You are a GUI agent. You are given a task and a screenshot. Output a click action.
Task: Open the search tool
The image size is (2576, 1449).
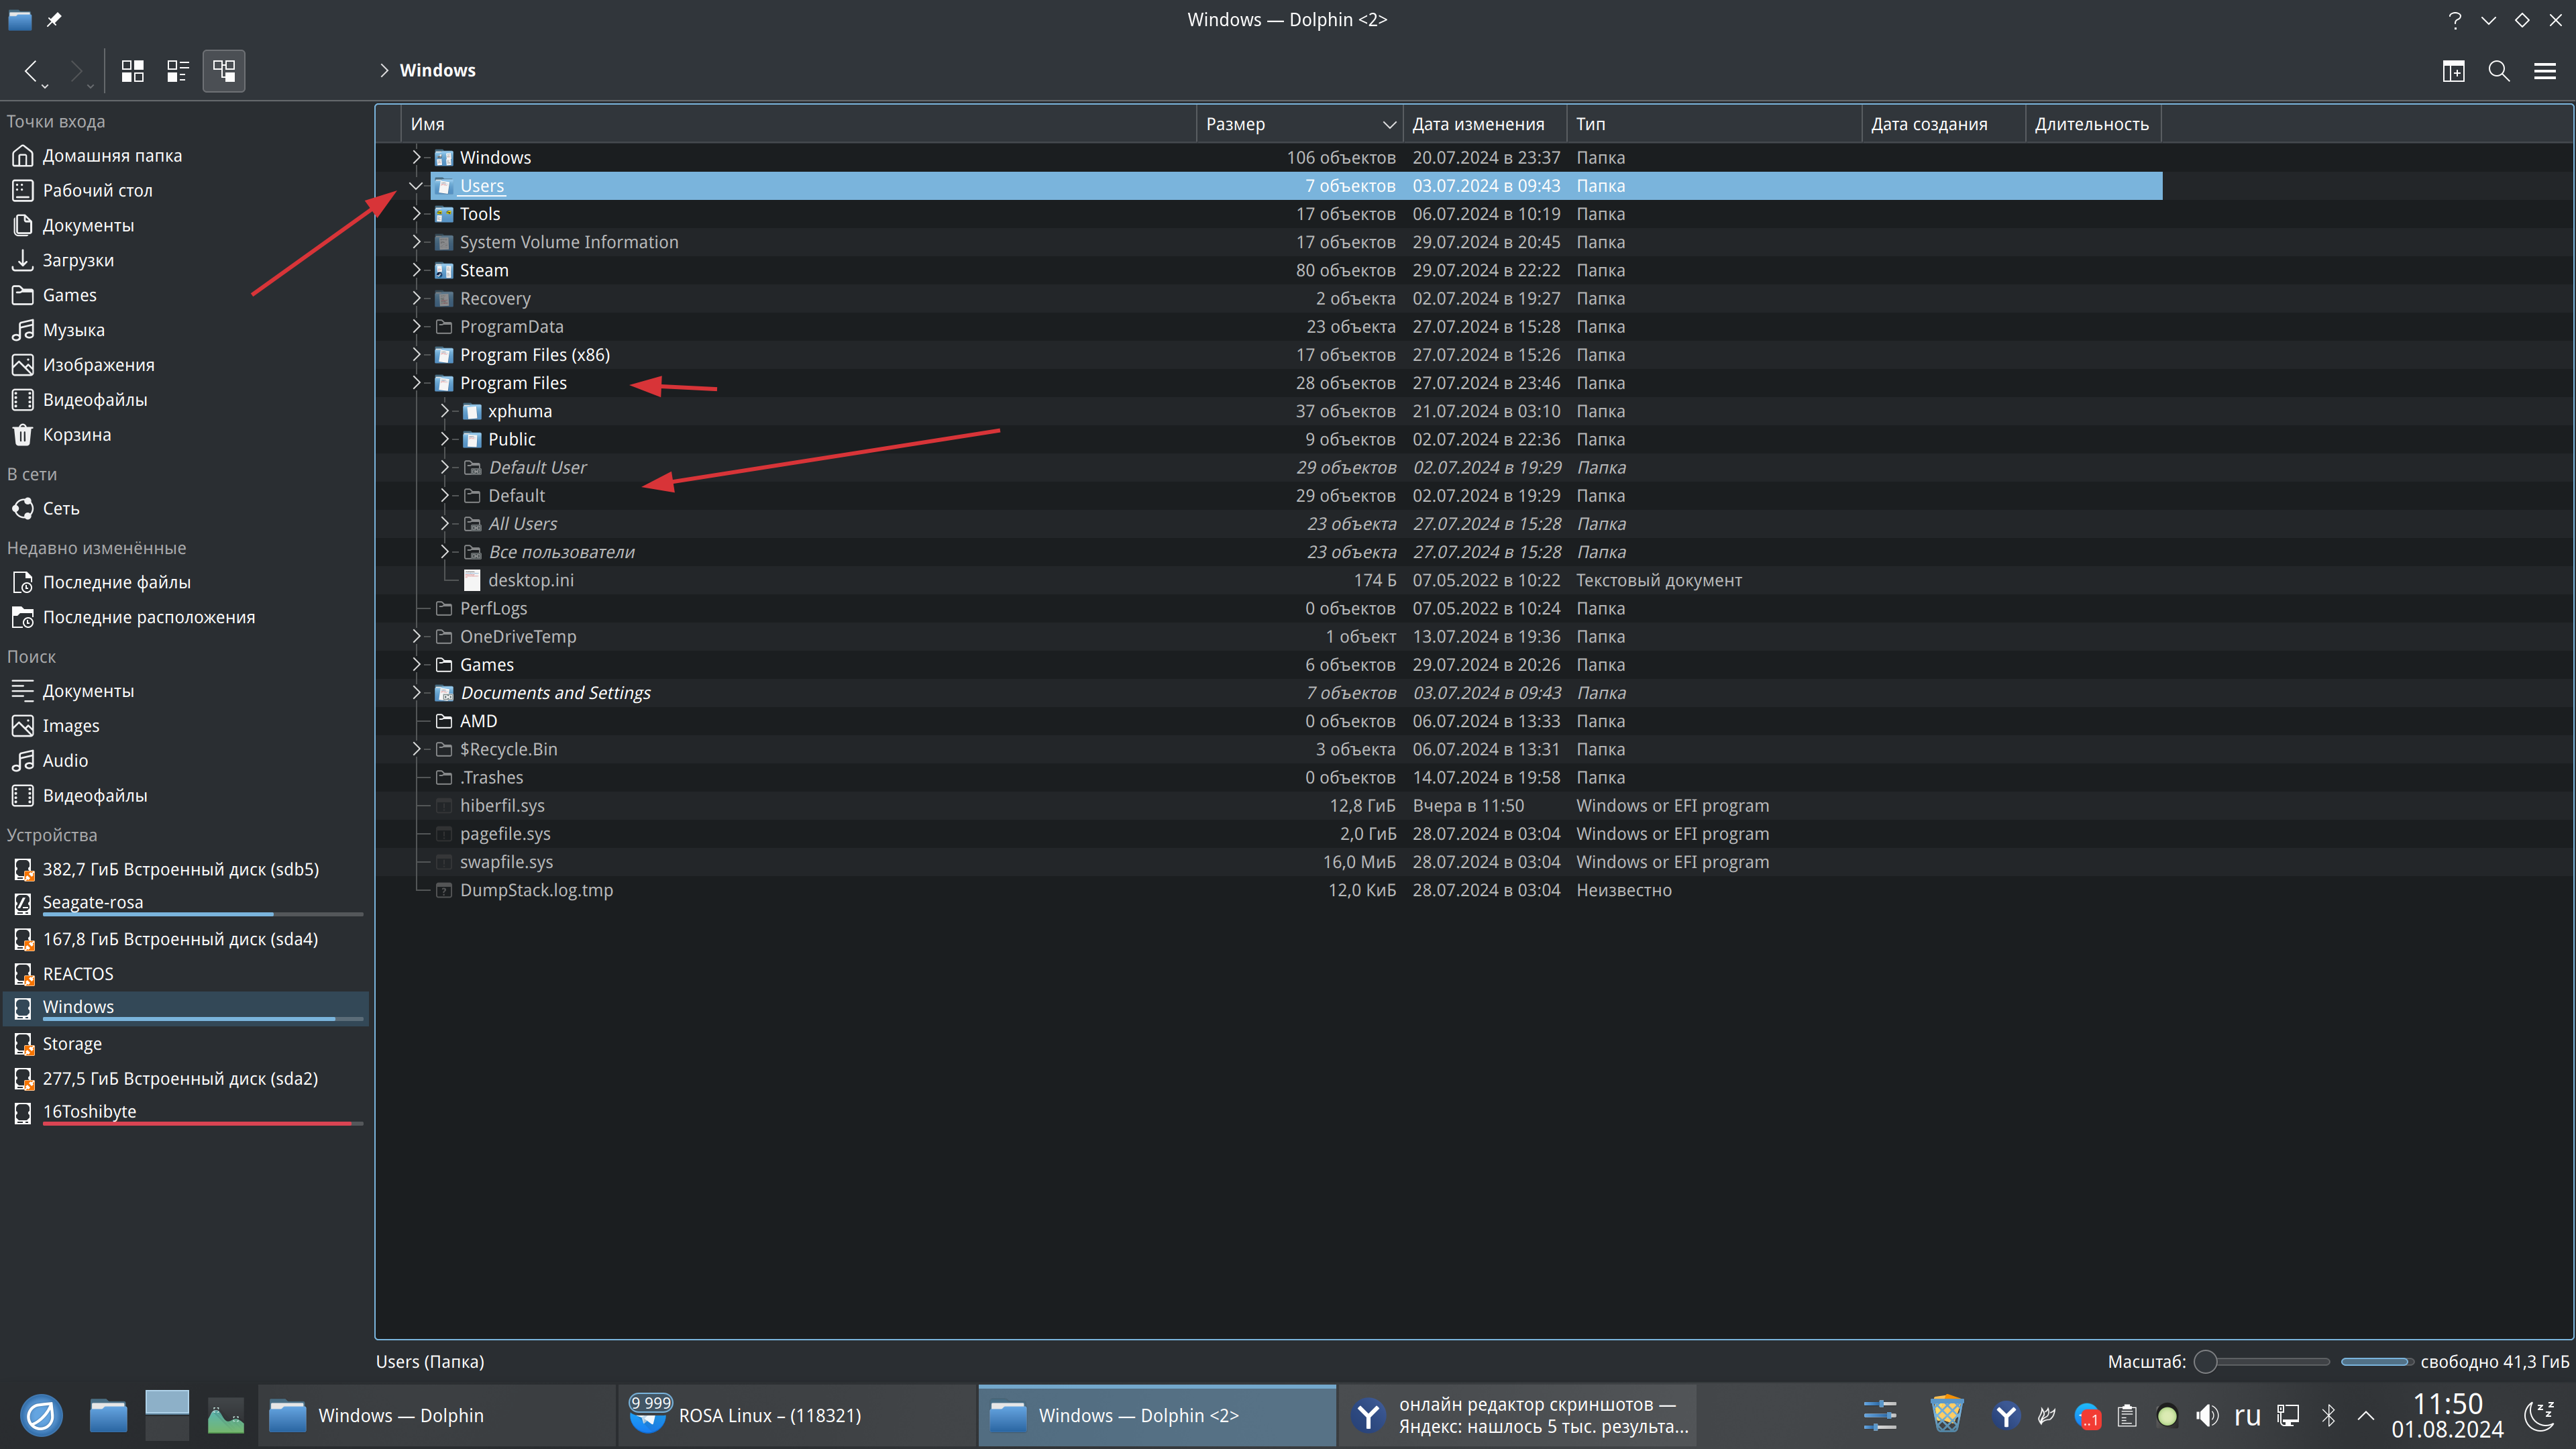click(2499, 71)
